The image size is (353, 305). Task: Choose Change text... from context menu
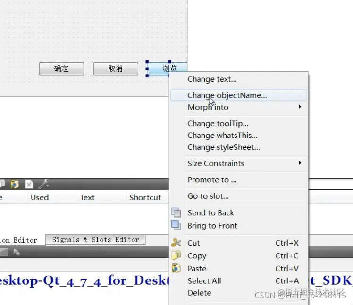click(x=239, y=79)
